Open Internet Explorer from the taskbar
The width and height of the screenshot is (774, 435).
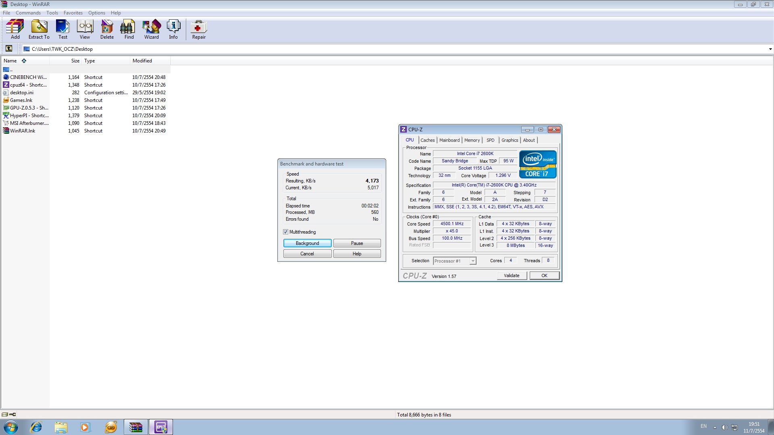click(36, 427)
